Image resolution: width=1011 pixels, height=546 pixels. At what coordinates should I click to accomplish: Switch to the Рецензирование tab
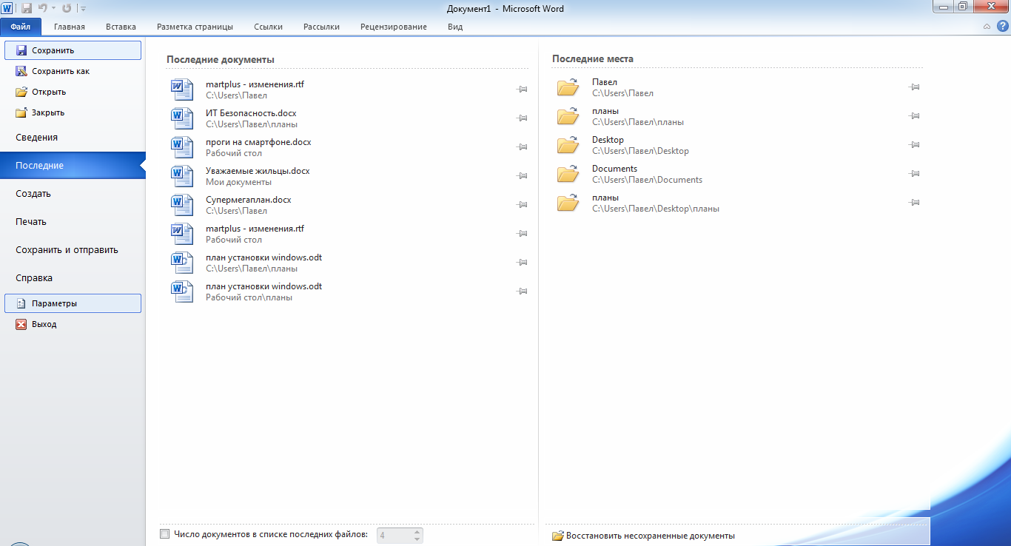click(394, 27)
